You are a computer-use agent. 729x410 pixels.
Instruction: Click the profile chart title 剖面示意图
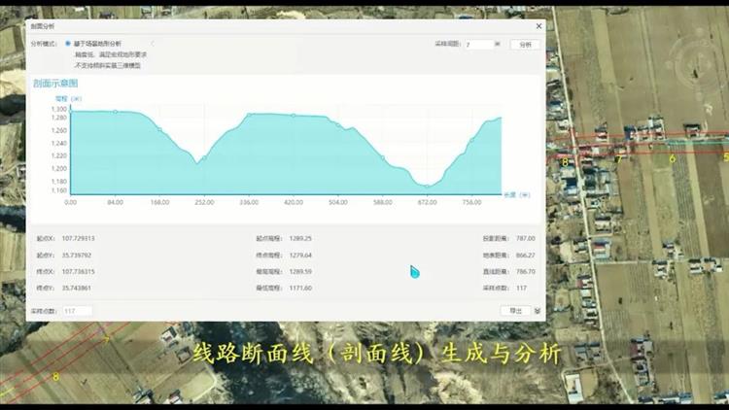pos(55,84)
